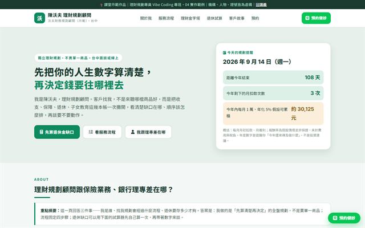
Task: Click the 今年剩下的月扣款次數 label
Action: (246, 93)
